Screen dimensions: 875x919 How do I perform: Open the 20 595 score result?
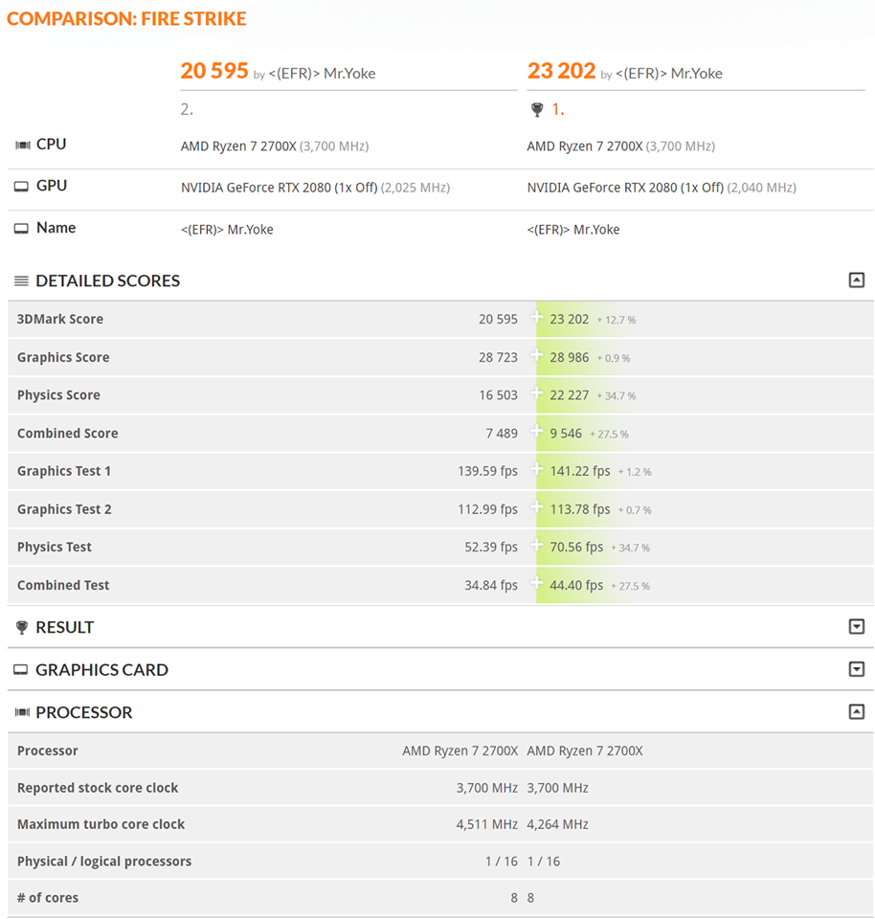click(x=214, y=70)
